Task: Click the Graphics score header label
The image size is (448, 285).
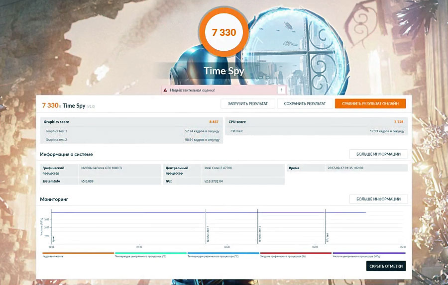Action: (56, 122)
